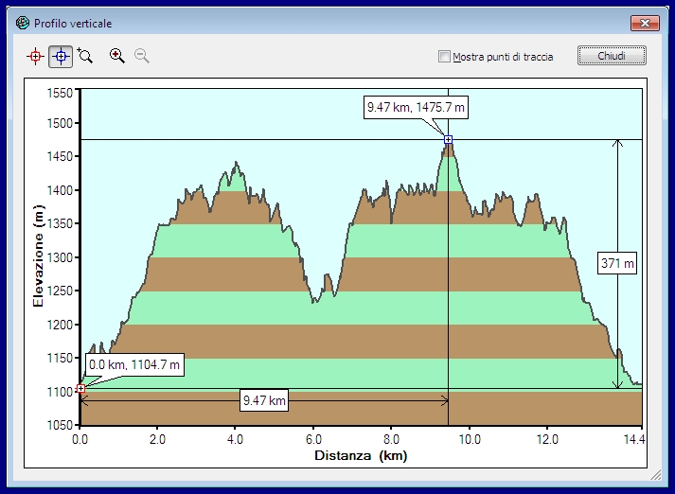675x494 pixels.
Task: Select the blue crosshair marker tool
Action: pos(61,57)
